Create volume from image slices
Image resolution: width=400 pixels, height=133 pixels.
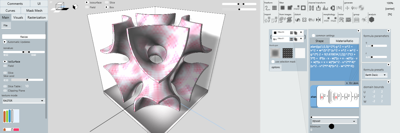coord(282,19)
